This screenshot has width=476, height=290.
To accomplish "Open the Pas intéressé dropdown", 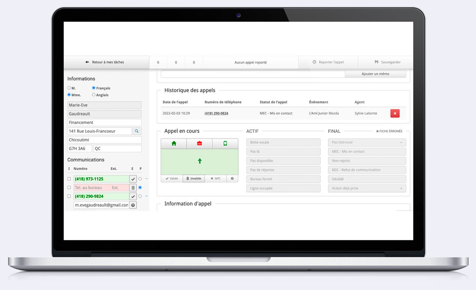I will 367,142.
